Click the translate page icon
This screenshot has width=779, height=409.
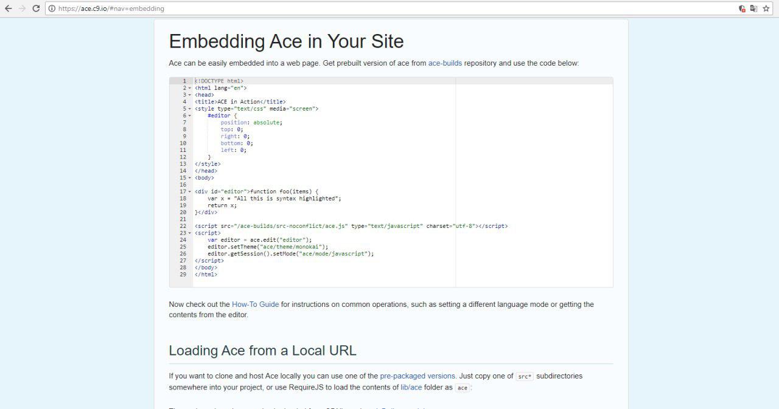tap(753, 9)
